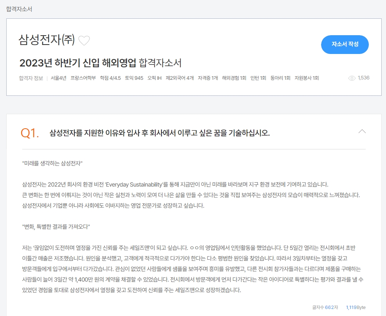
Task: Click the eye view-count icon
Action: coord(352,78)
